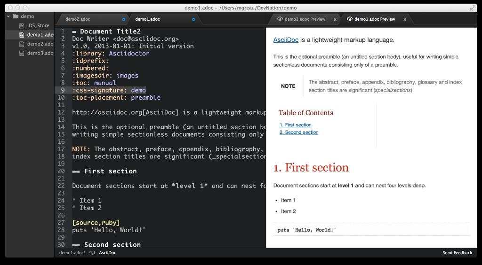Click the NOTE label in preview
Image resolution: width=482 pixels, height=265 pixels.
pyautogui.click(x=288, y=86)
